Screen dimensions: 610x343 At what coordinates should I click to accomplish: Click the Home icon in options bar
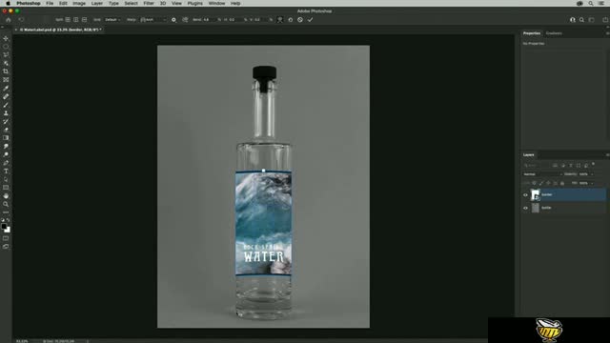[9, 19]
